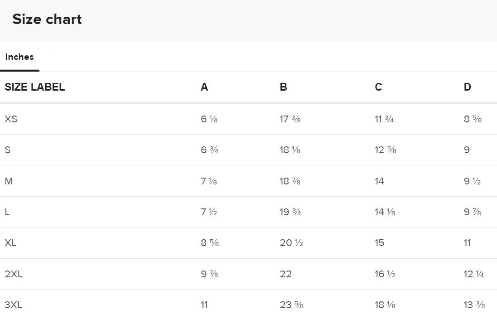Select the 2XL size row label
497x319 pixels.
[14, 274]
